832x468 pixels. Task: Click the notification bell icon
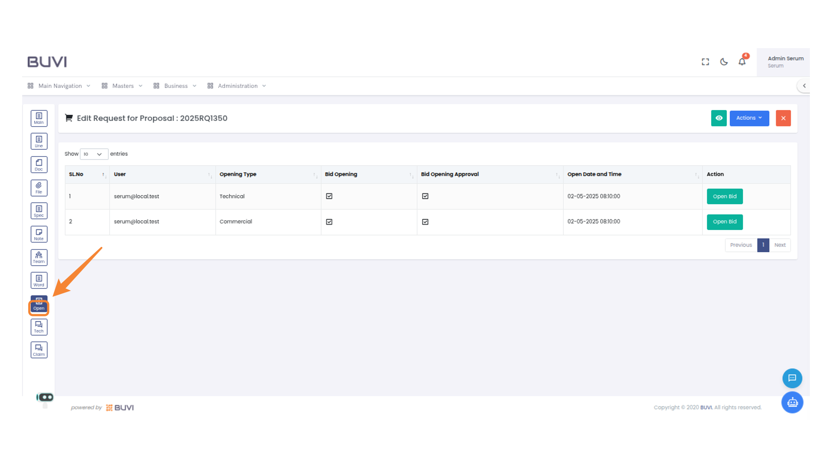click(742, 62)
